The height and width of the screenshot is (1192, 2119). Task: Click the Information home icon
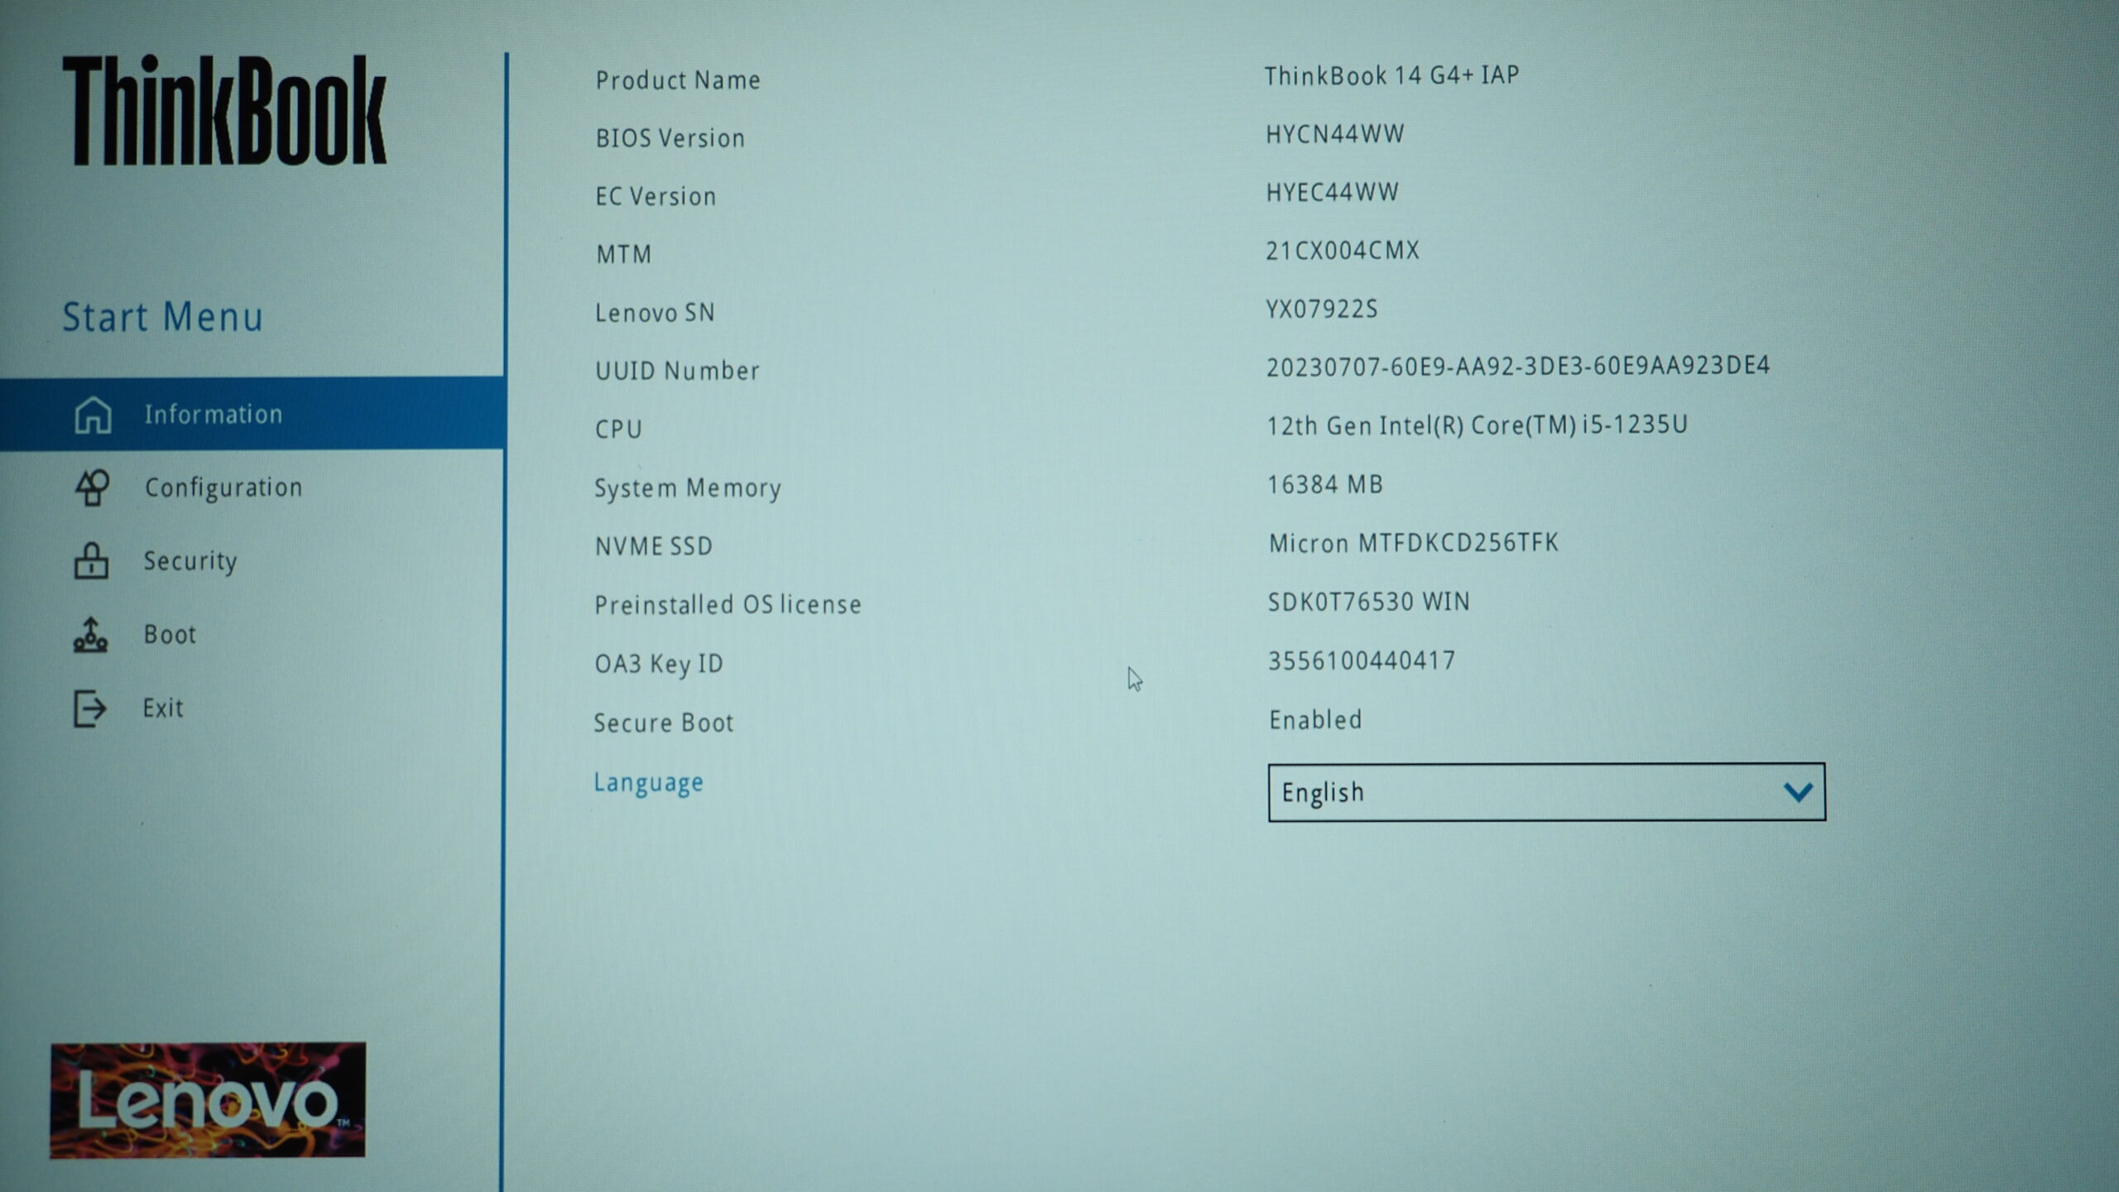coord(93,415)
